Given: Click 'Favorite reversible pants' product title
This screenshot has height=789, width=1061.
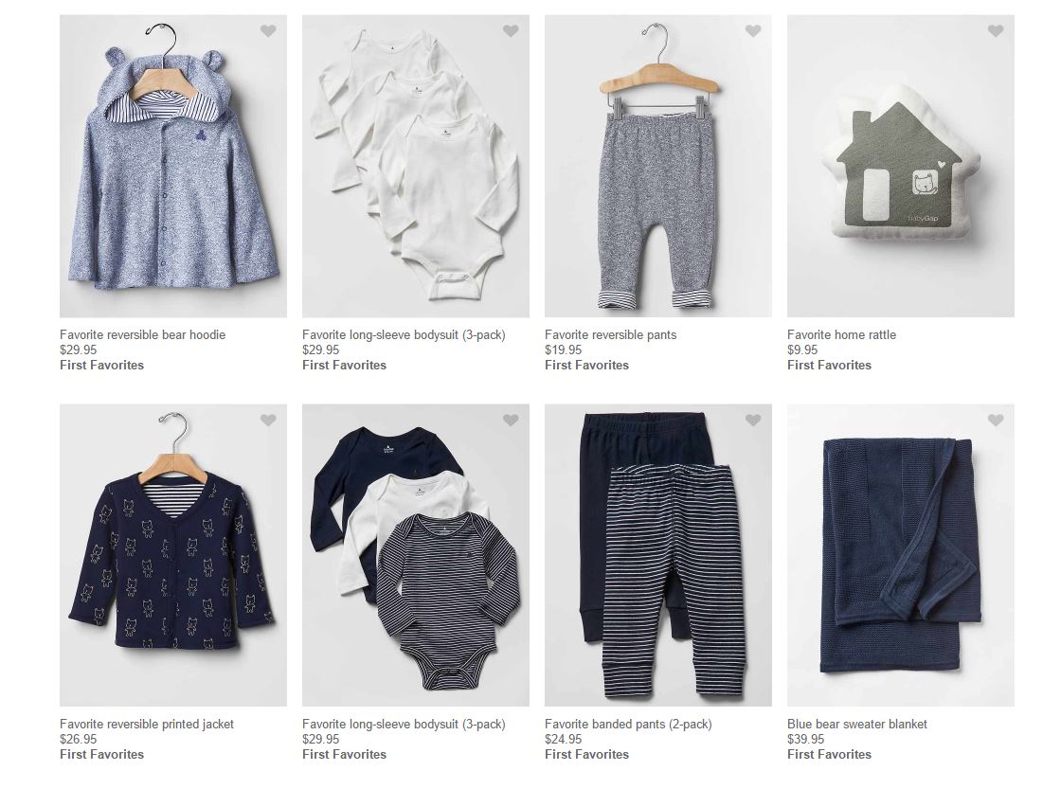Looking at the screenshot, I should tap(610, 334).
